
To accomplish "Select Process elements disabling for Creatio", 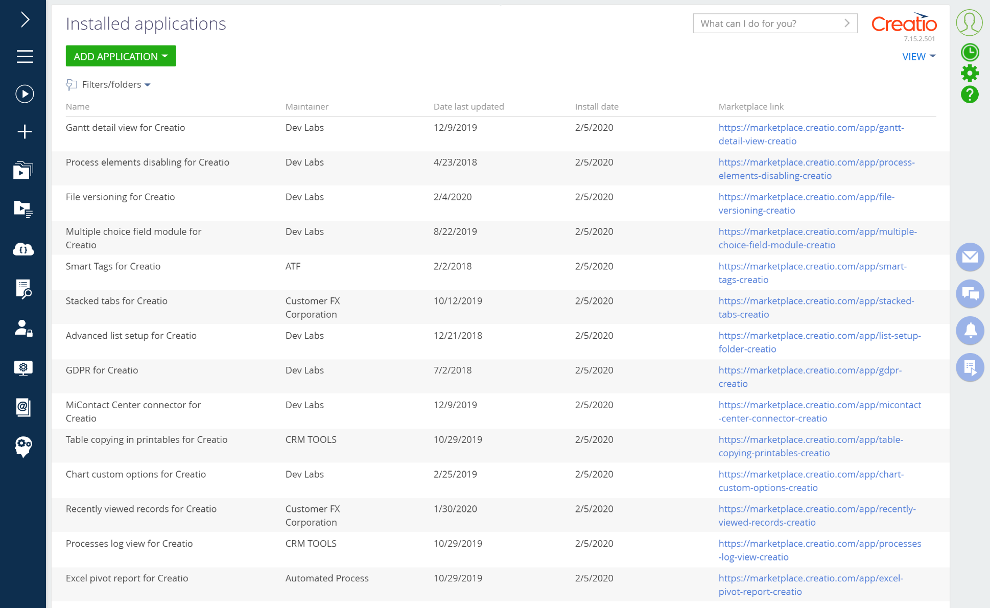I will [500, 169].
